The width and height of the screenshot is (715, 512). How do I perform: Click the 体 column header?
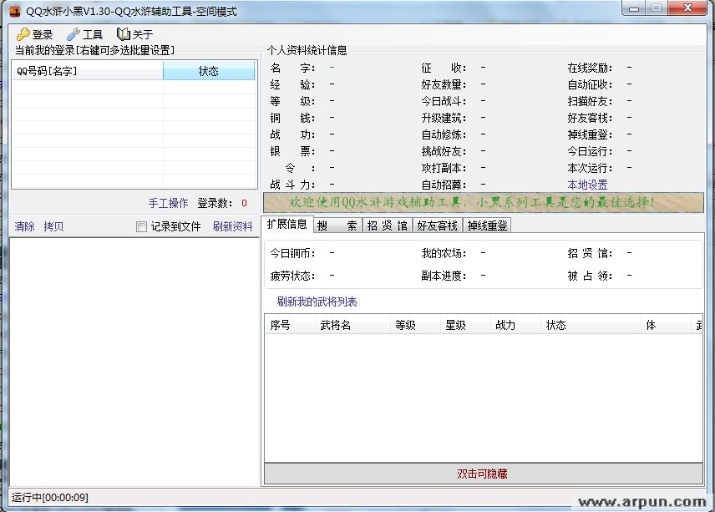coord(666,325)
